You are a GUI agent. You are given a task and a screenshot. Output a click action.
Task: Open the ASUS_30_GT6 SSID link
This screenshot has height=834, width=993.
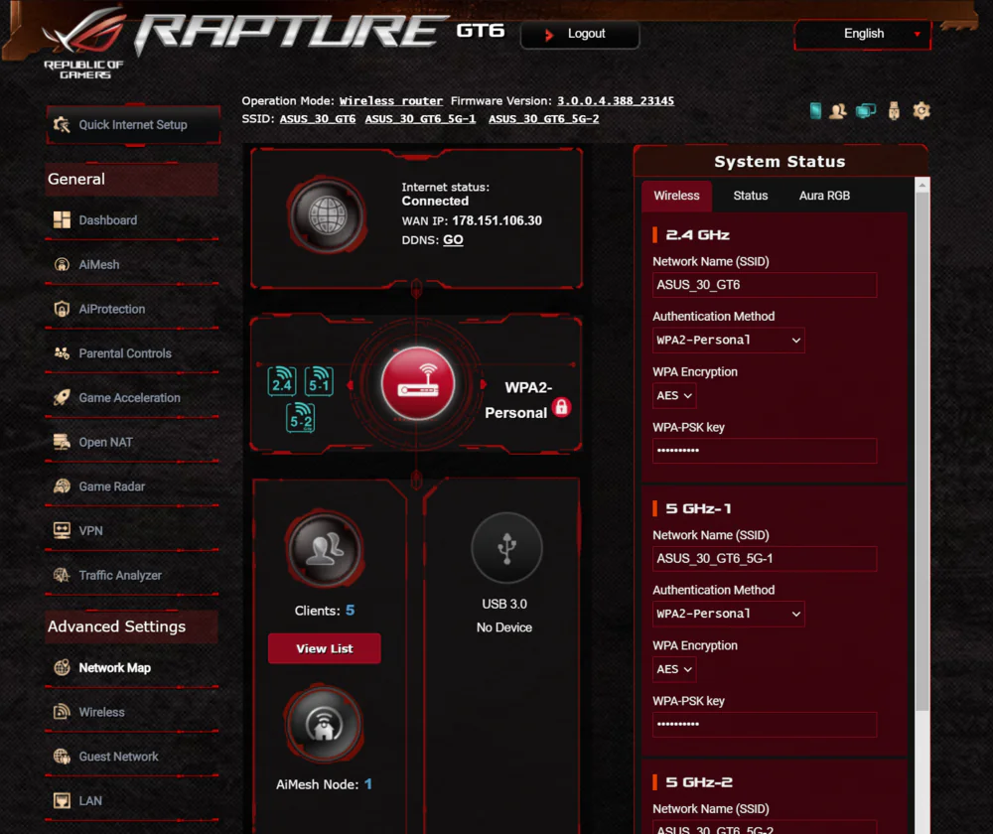(318, 119)
